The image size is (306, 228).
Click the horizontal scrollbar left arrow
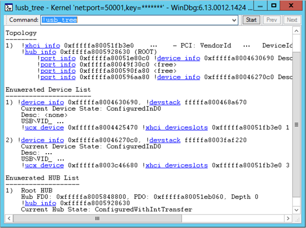[x=9, y=218]
